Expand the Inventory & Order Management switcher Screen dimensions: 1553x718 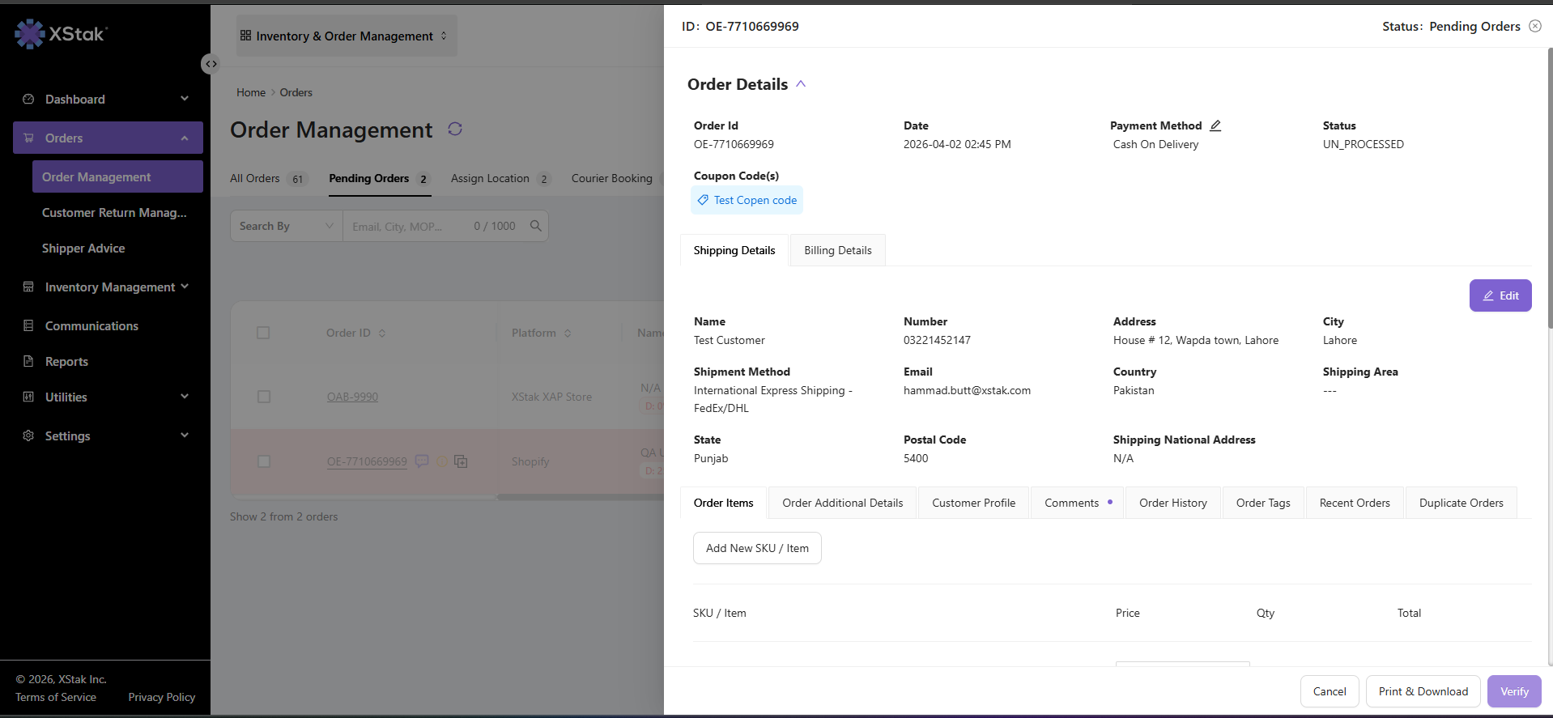(x=347, y=36)
